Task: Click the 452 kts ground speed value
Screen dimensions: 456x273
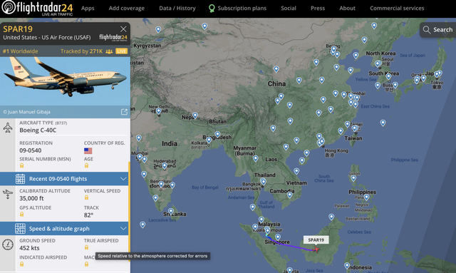Action: (29, 248)
